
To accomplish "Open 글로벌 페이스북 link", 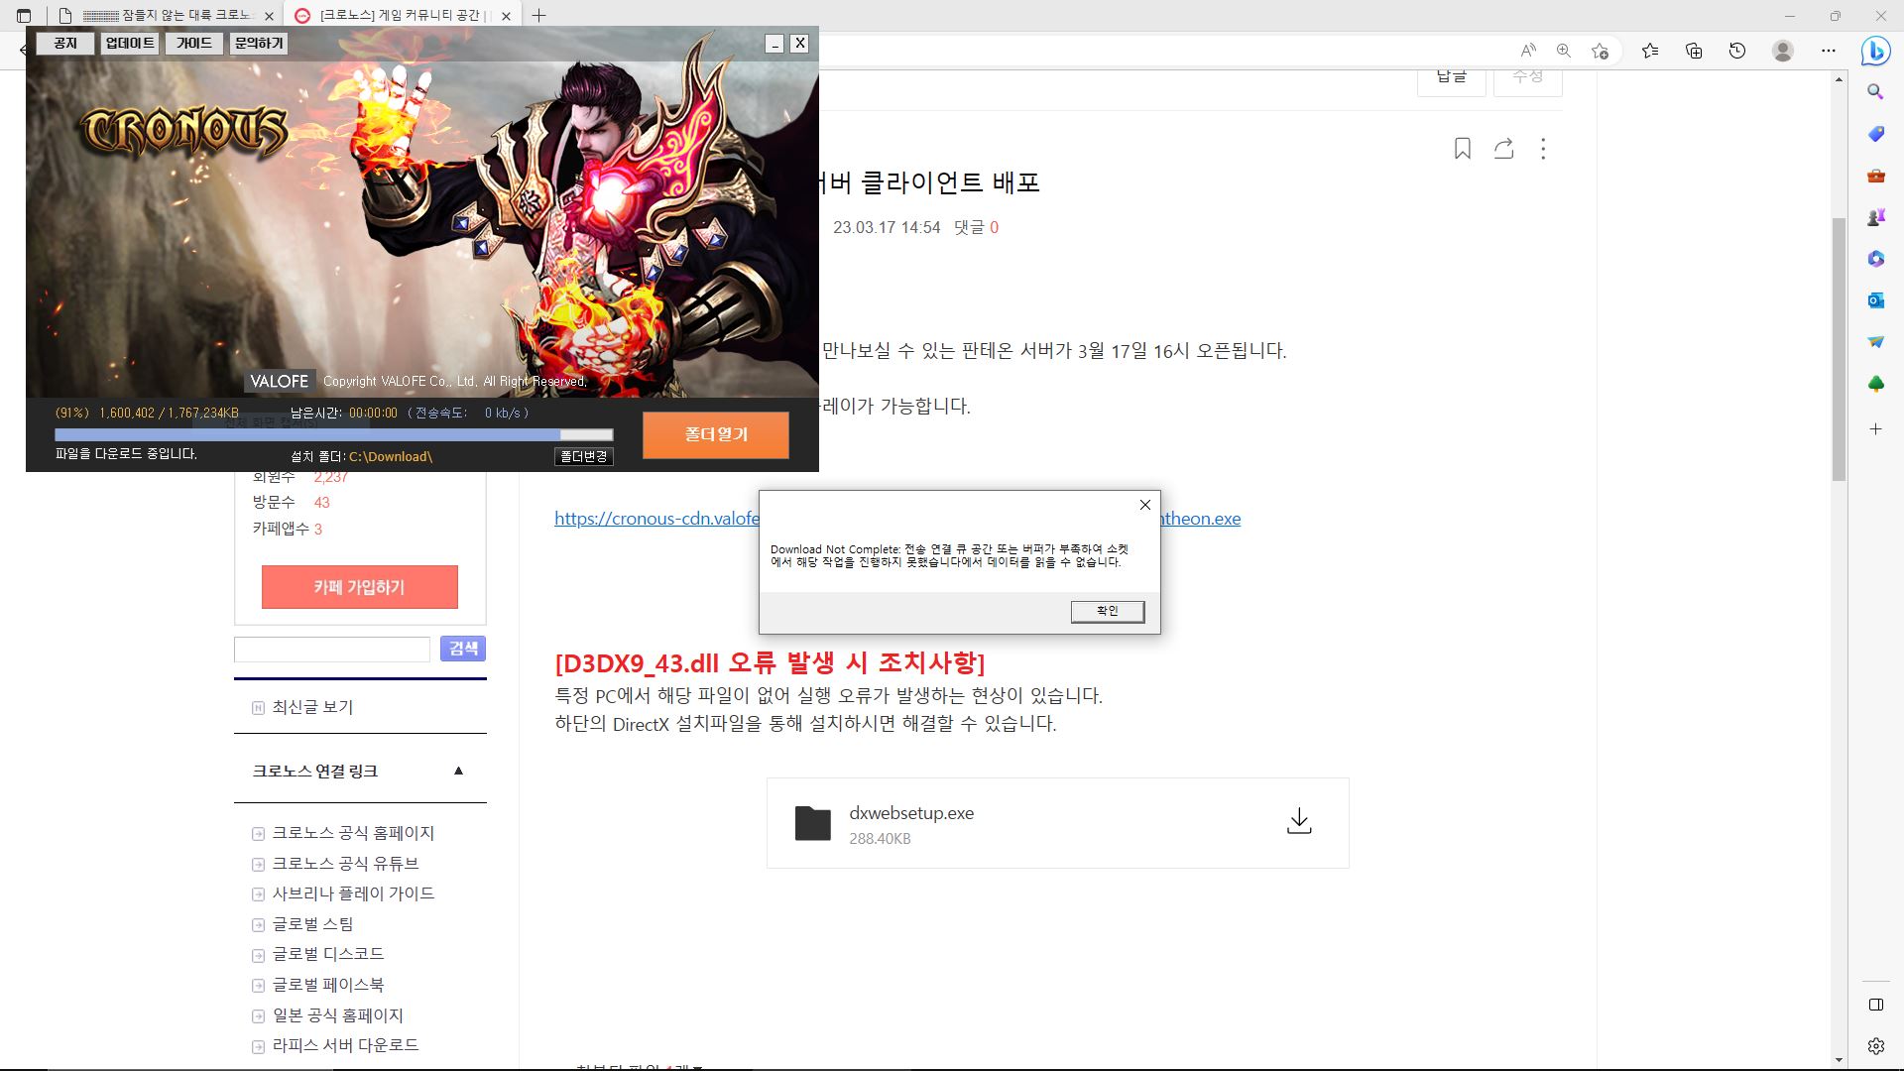I will click(328, 985).
